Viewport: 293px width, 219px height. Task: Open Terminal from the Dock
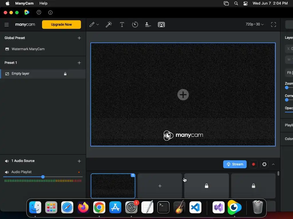pos(163,207)
